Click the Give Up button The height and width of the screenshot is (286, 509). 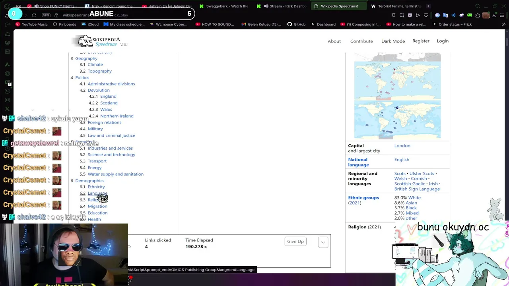tap(295, 242)
